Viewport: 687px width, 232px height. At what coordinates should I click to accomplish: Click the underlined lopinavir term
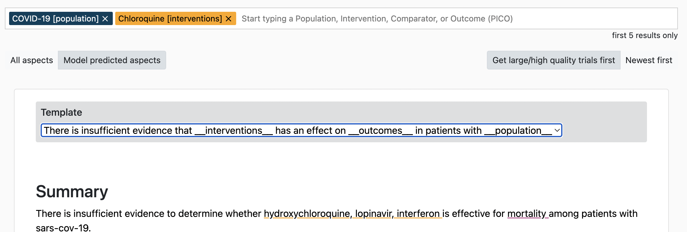[x=374, y=214]
